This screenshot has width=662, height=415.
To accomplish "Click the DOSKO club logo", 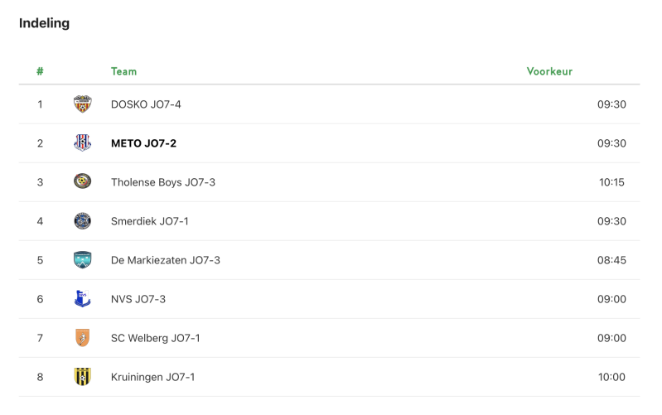I will pos(82,104).
